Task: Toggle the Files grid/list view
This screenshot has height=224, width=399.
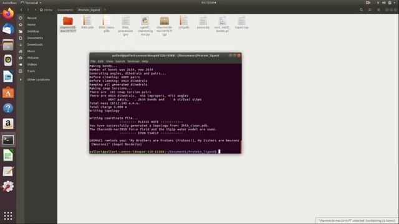Action: point(370,10)
